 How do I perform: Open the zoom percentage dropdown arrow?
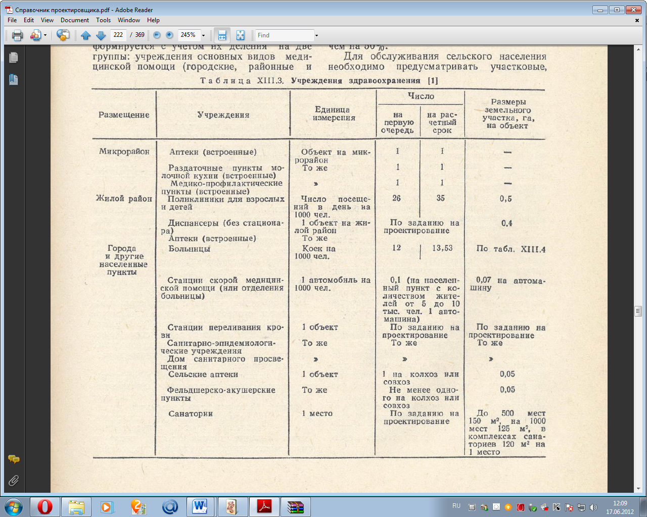[x=204, y=35]
